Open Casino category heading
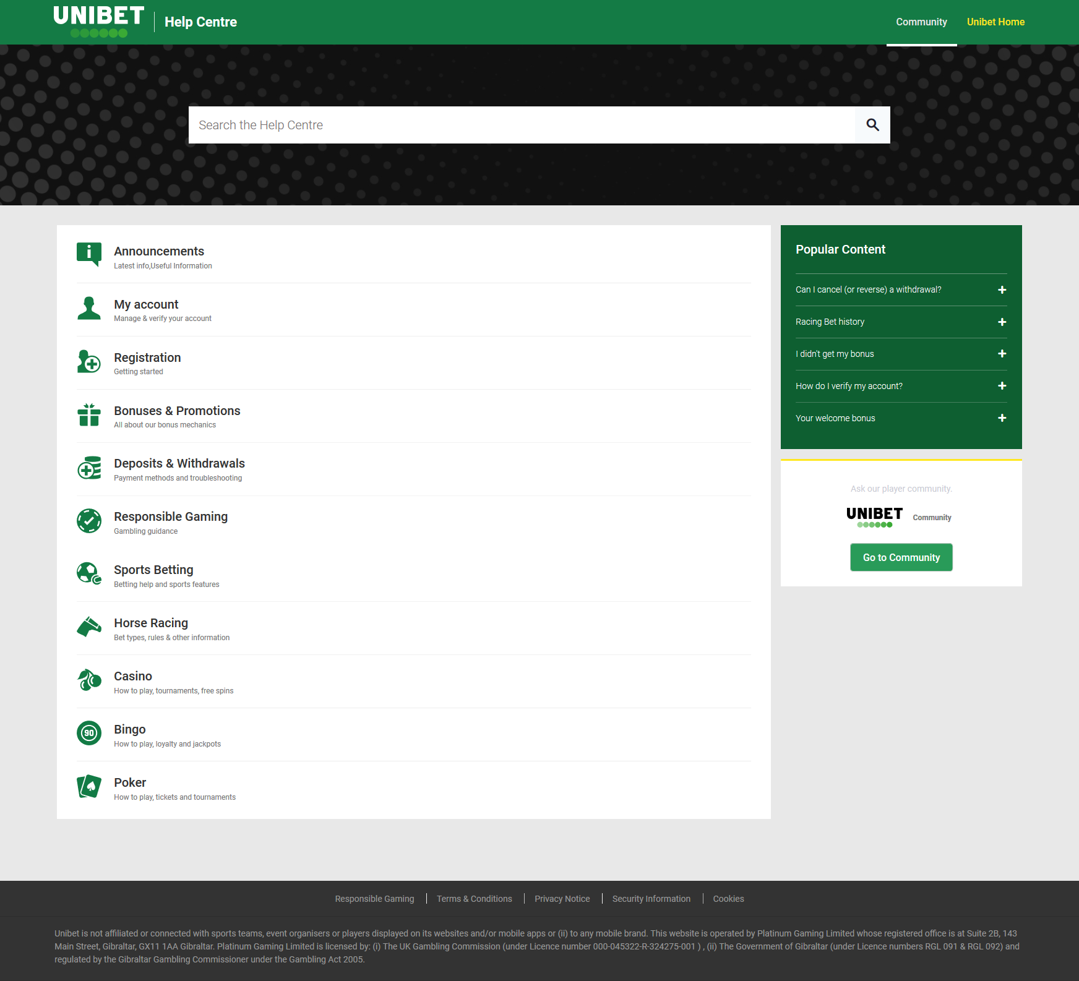1079x981 pixels. tap(133, 676)
